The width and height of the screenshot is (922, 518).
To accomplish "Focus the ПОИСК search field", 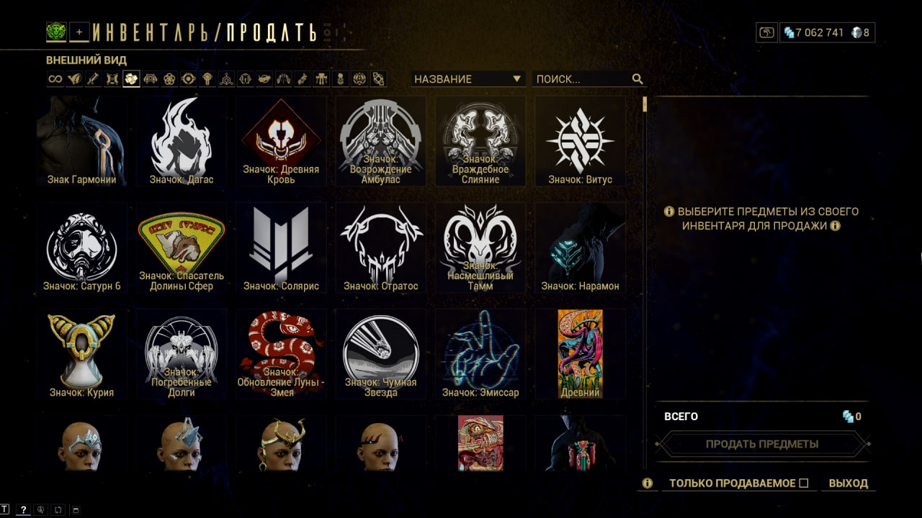I will click(582, 79).
